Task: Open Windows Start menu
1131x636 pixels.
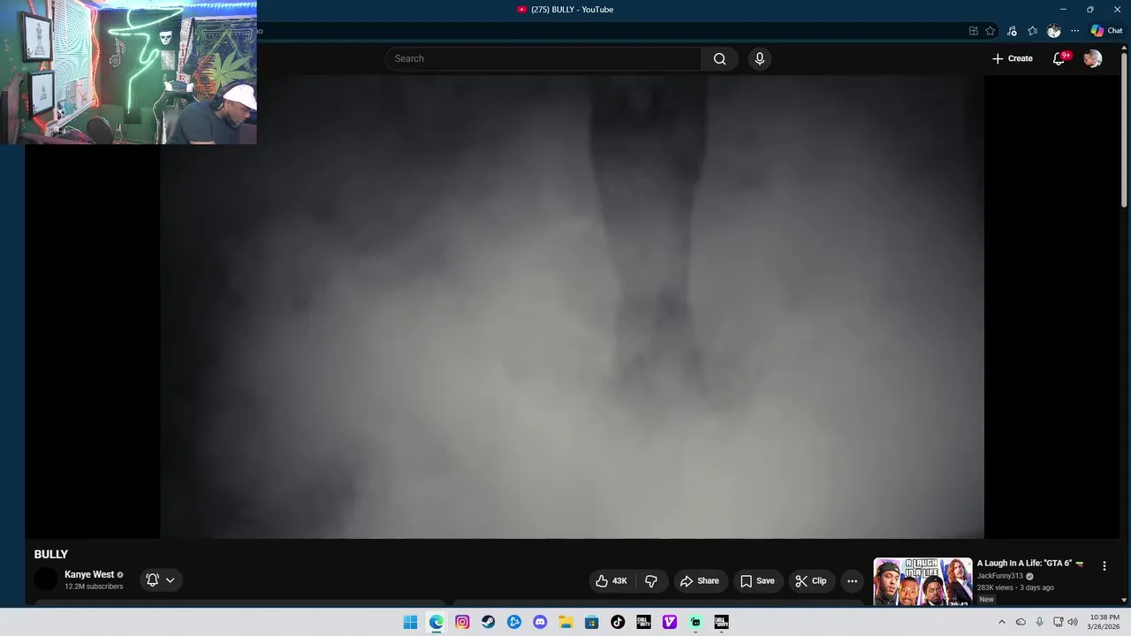Action: (410, 622)
